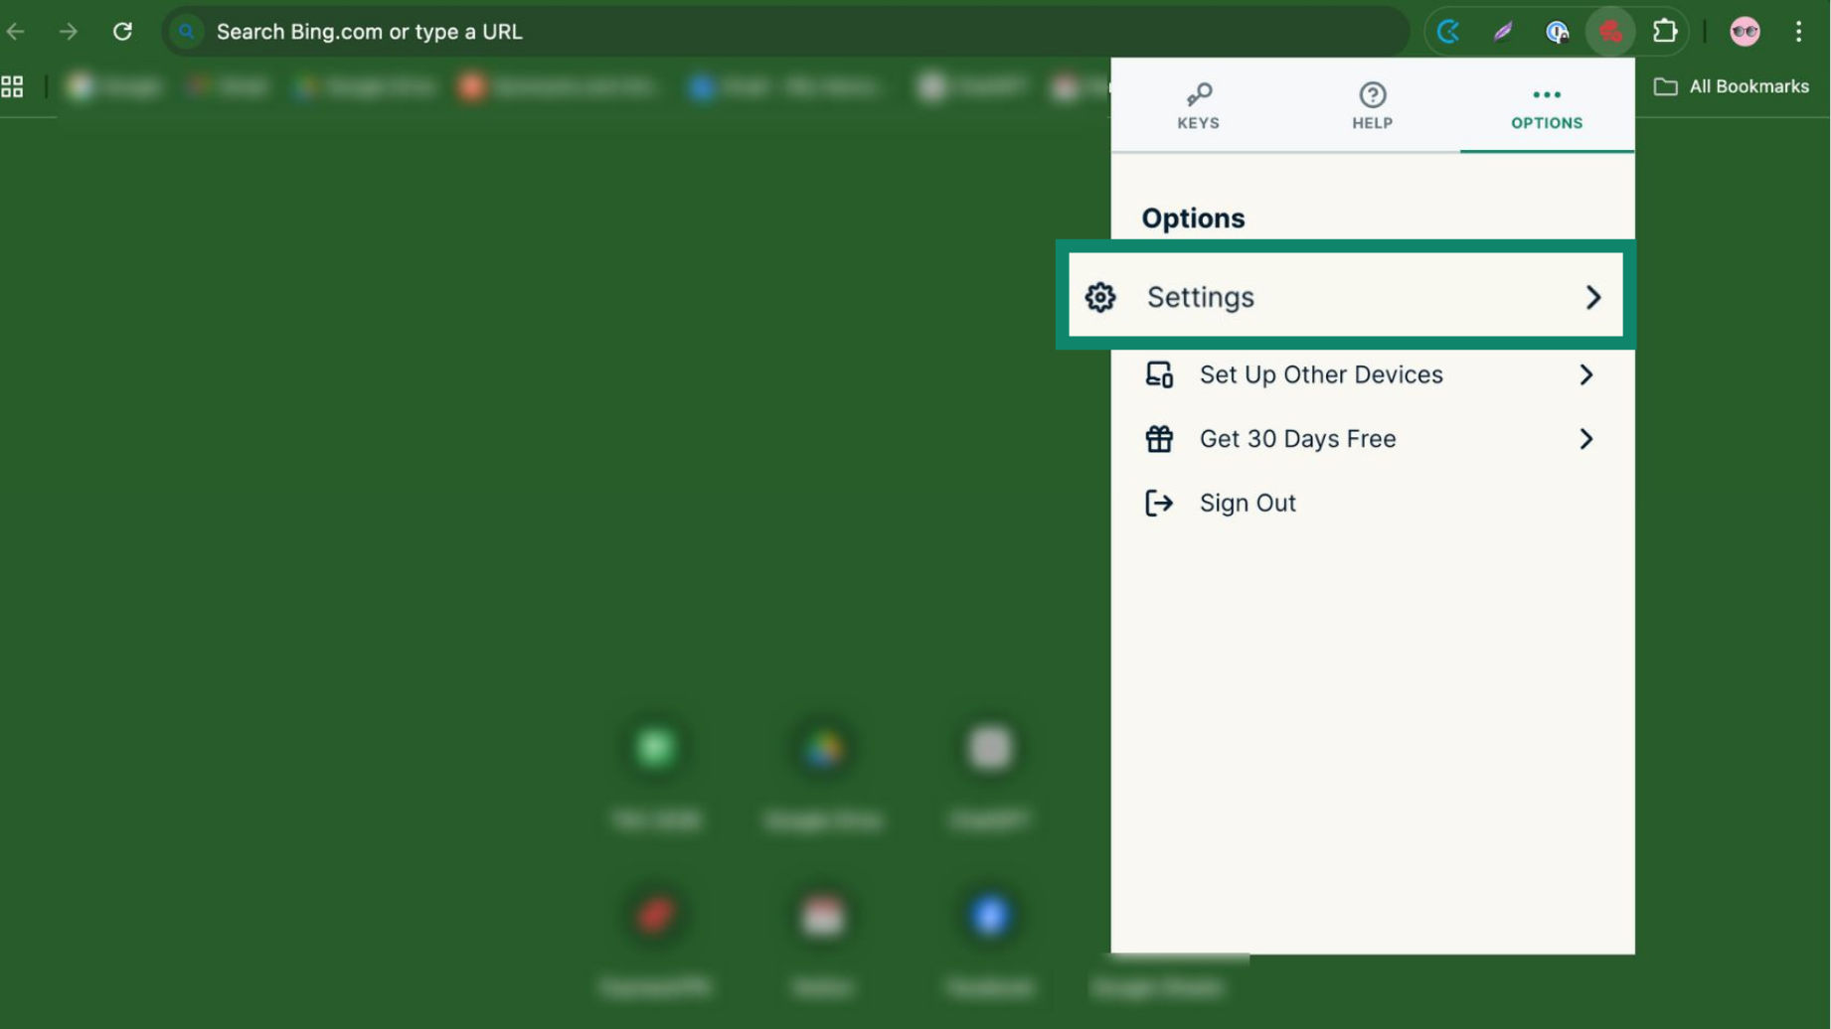
Task: Open the All Bookmarks folder
Action: [1732, 86]
